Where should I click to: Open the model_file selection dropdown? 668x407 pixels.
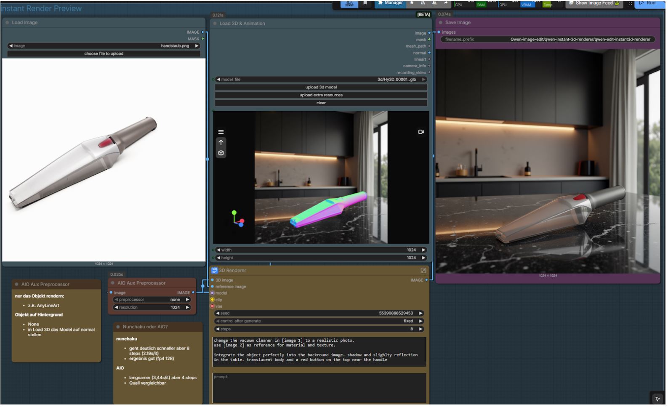321,80
